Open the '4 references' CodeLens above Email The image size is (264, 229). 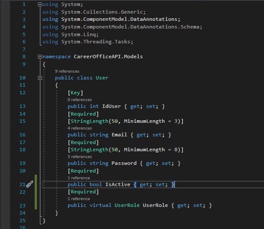79,128
